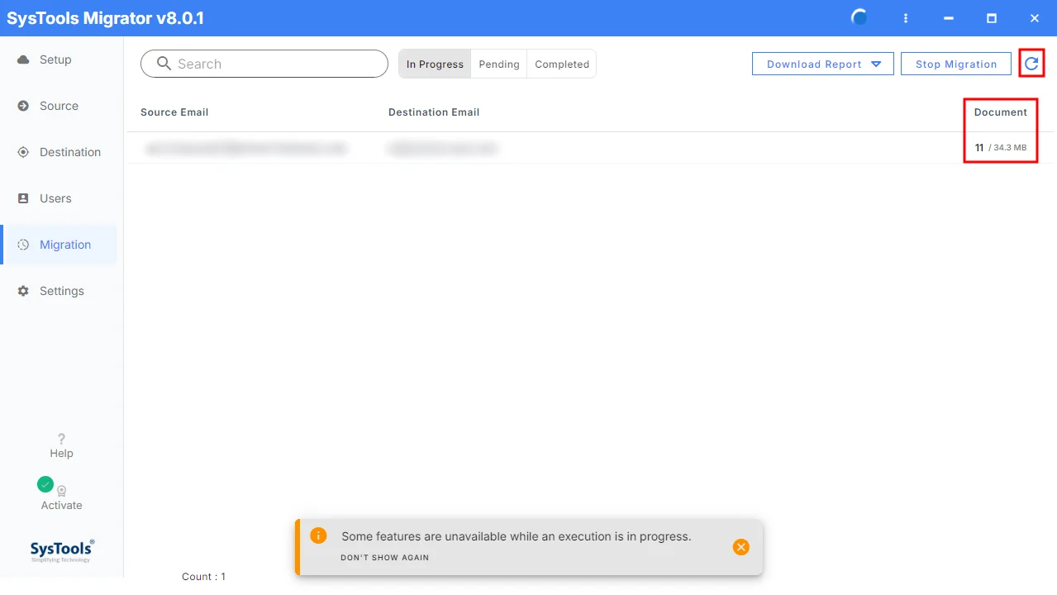Click the Destination target icon in sidebar
Screen dimensions: 1057x595
23,152
